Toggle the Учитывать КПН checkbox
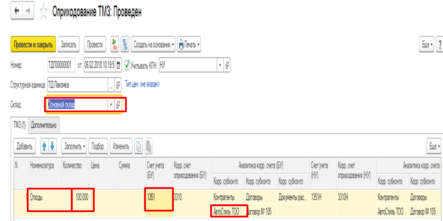Screen dimensions: 443x221 coord(127,65)
